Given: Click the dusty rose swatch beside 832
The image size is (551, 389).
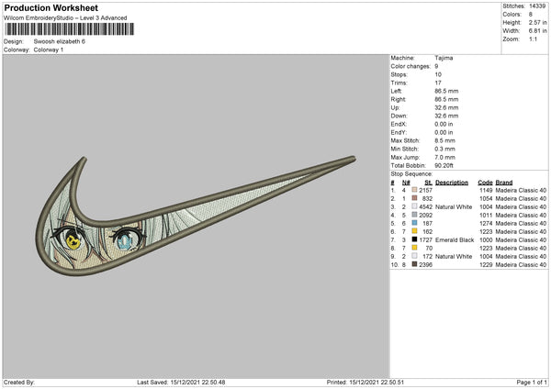Looking at the screenshot, I should 415,198.
